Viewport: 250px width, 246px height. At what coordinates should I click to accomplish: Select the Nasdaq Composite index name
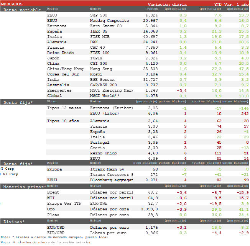109,21
